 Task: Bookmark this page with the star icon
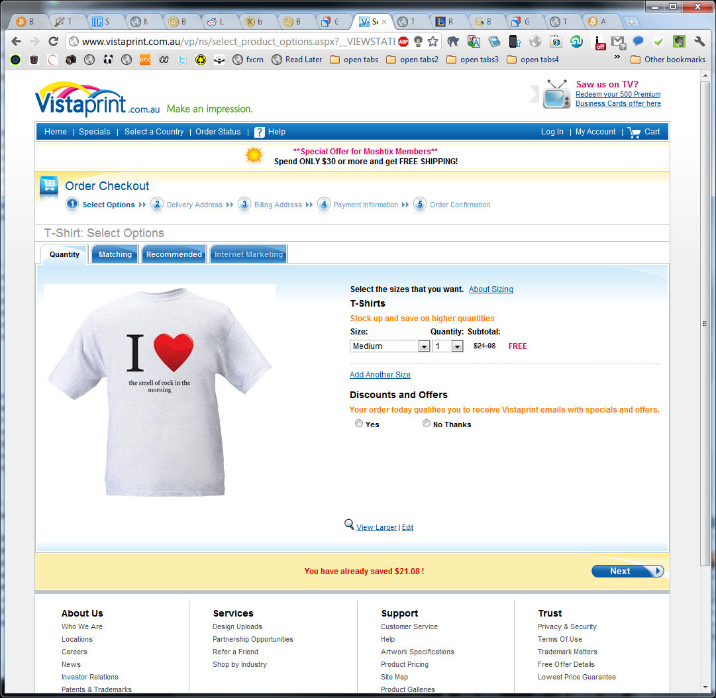pyautogui.click(x=433, y=41)
